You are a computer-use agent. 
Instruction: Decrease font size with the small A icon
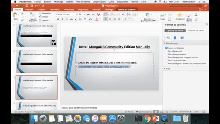pos(93,14)
